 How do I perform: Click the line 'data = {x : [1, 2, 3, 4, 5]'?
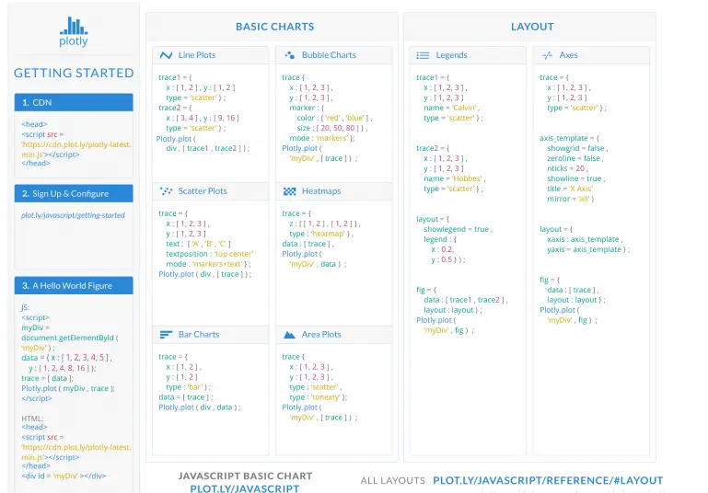67,358
